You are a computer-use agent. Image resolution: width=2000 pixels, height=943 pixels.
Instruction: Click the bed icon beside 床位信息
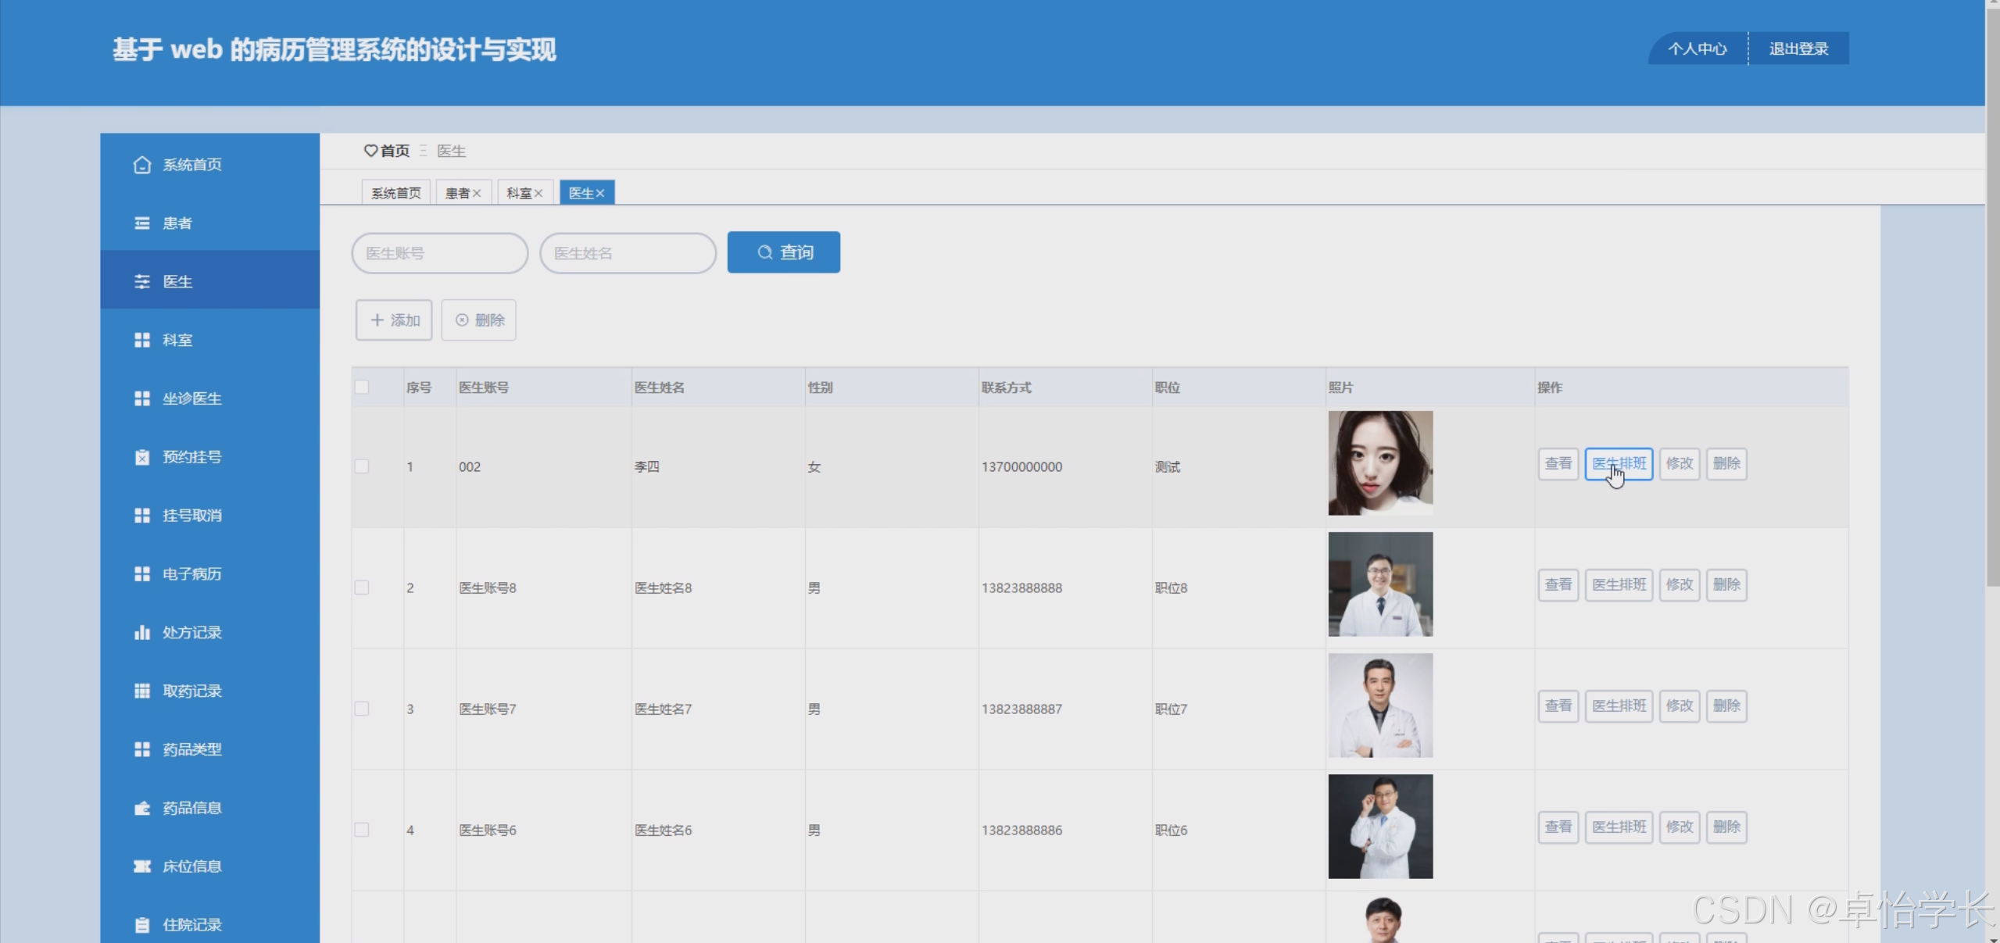pyautogui.click(x=141, y=866)
